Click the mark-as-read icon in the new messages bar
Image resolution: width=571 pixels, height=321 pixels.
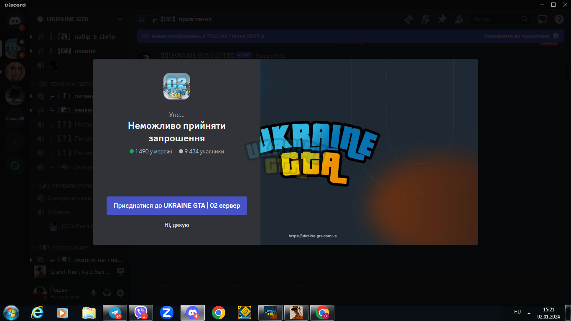click(556, 36)
